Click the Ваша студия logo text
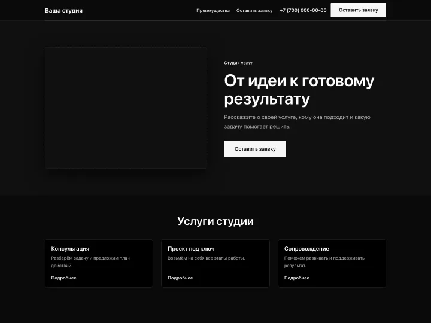The height and width of the screenshot is (323, 431). point(63,10)
